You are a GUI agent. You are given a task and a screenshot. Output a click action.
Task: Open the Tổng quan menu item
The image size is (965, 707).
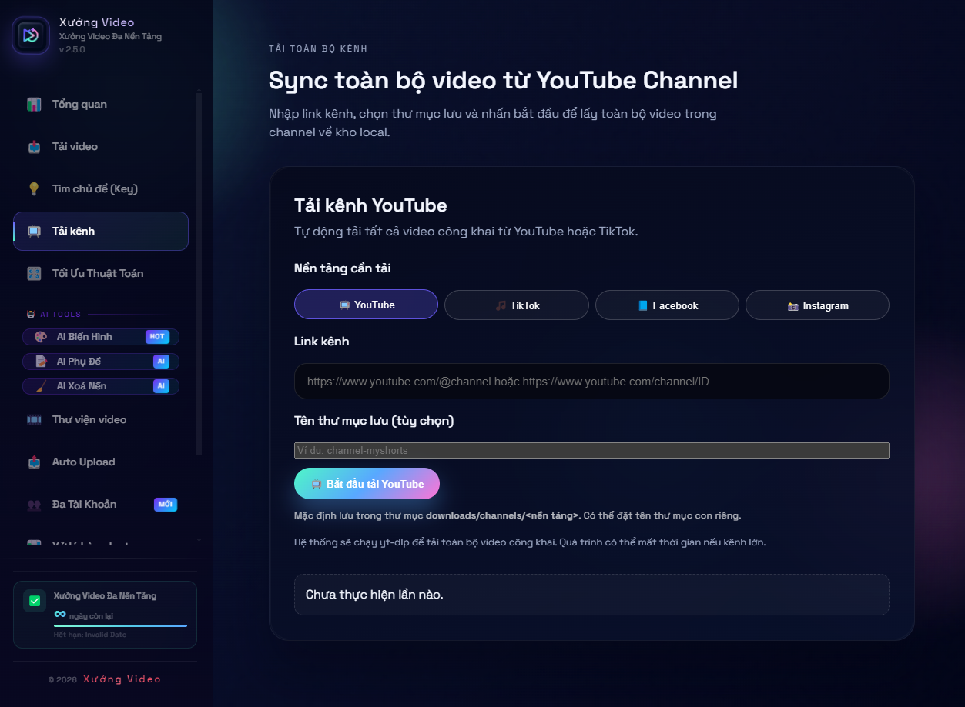click(x=101, y=105)
